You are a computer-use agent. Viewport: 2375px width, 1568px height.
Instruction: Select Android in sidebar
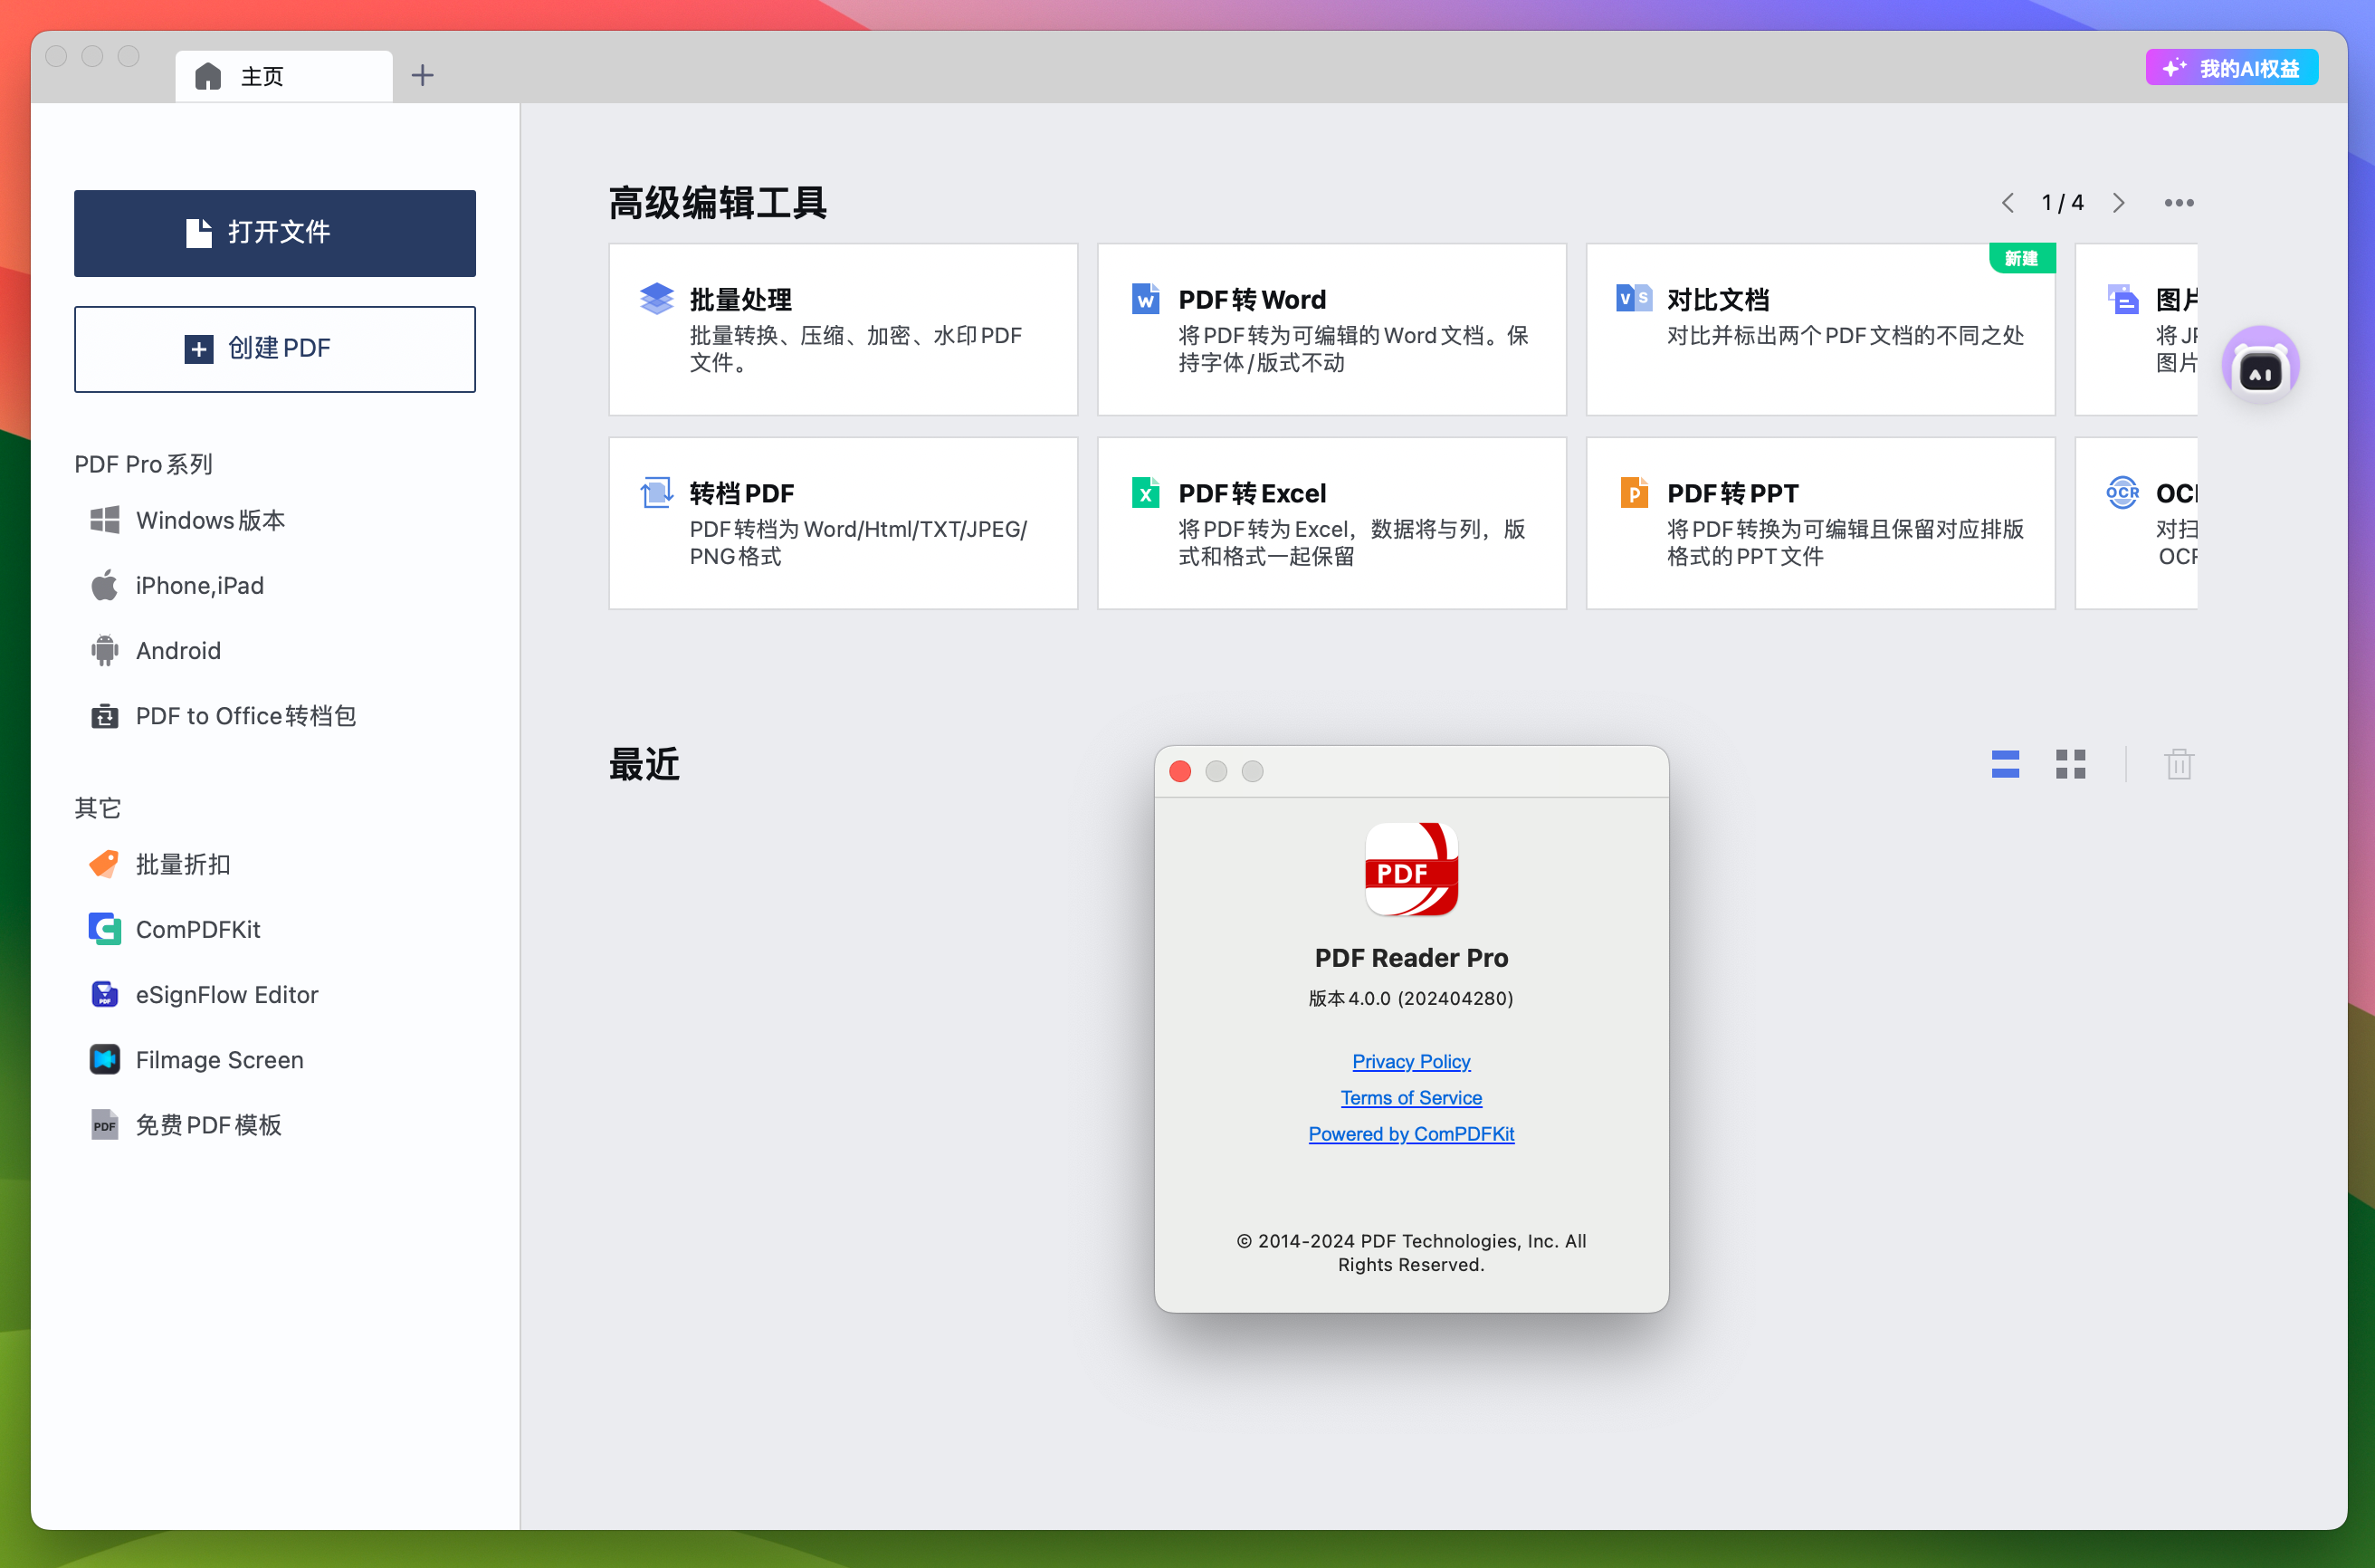click(x=155, y=650)
